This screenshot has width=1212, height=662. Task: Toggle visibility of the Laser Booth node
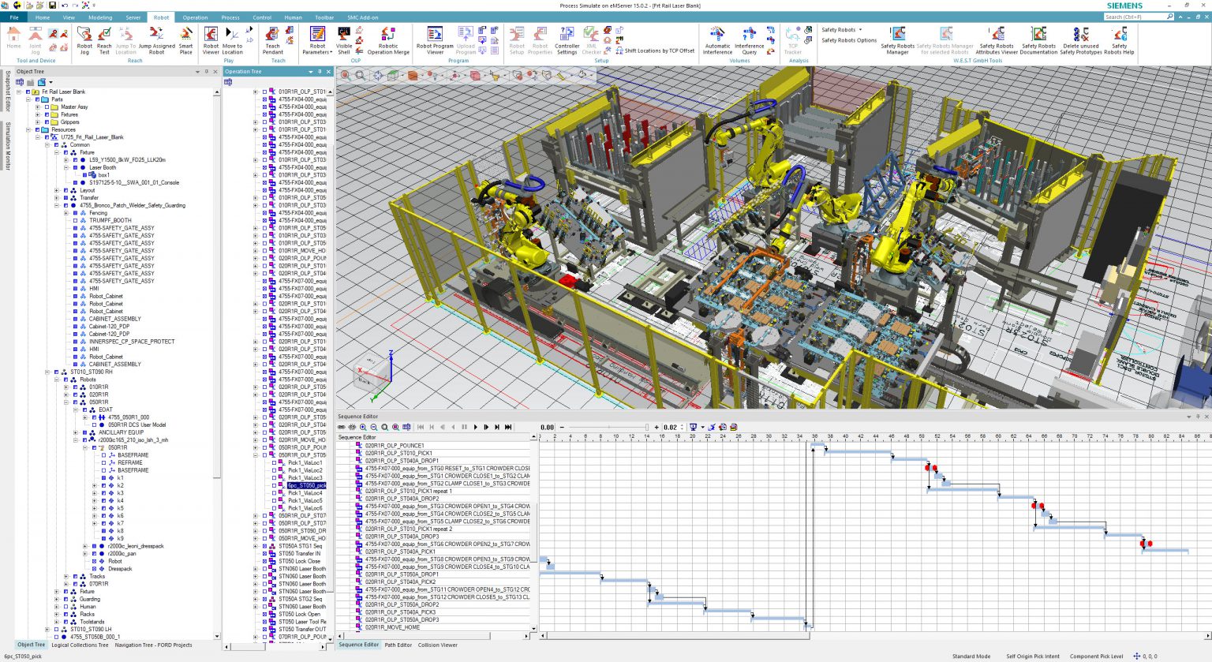click(x=76, y=167)
